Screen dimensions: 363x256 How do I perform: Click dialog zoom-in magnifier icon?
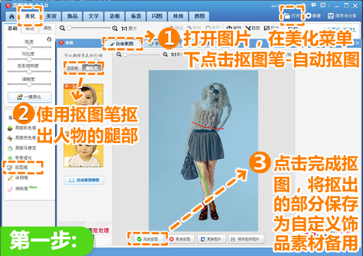[165, 54]
